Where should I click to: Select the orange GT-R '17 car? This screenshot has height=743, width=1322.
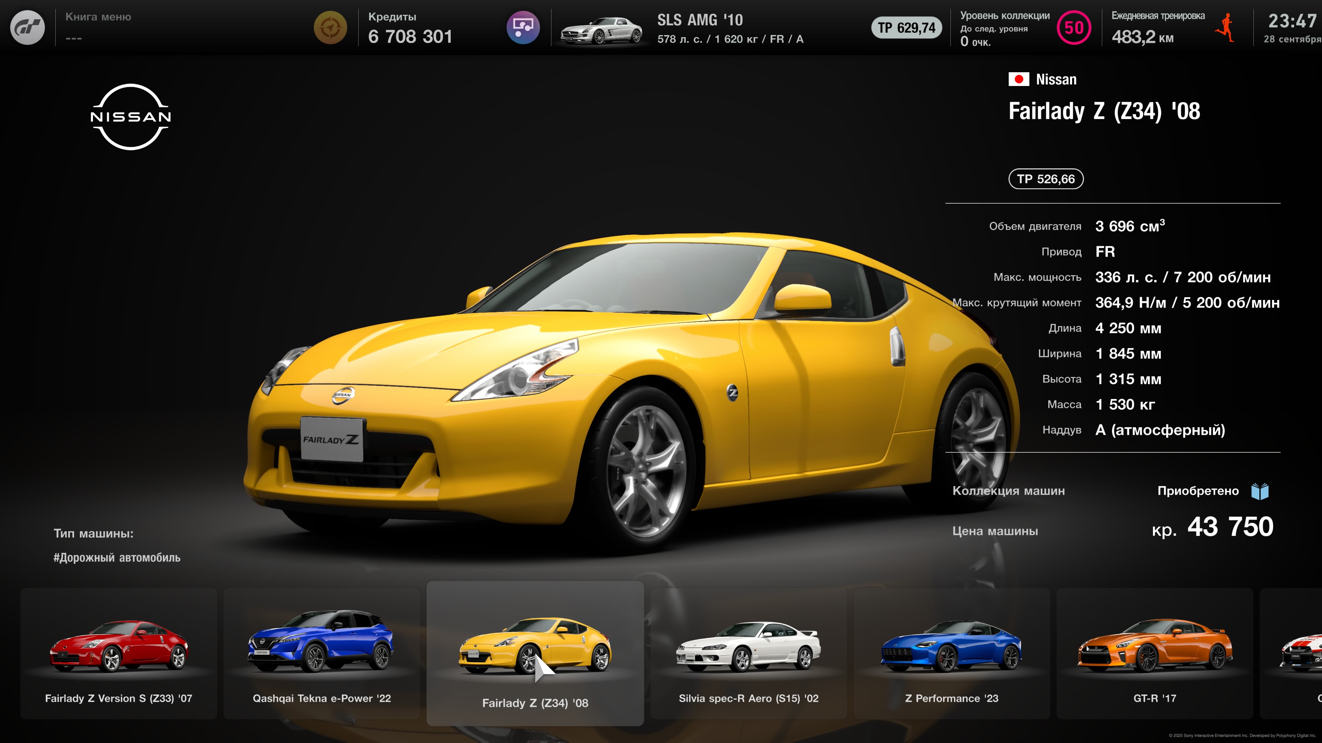(1155, 654)
